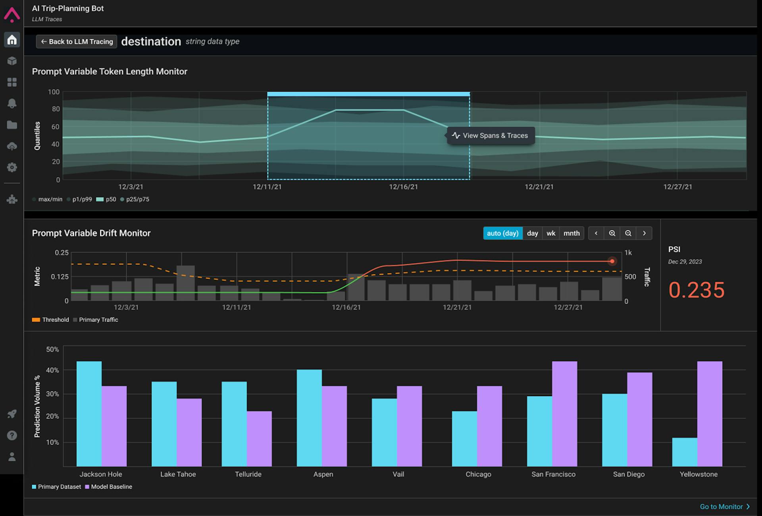Select the mnth time granularity tab

point(571,233)
